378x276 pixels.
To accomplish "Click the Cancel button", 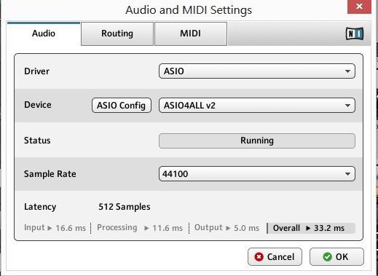I will (x=275, y=257).
